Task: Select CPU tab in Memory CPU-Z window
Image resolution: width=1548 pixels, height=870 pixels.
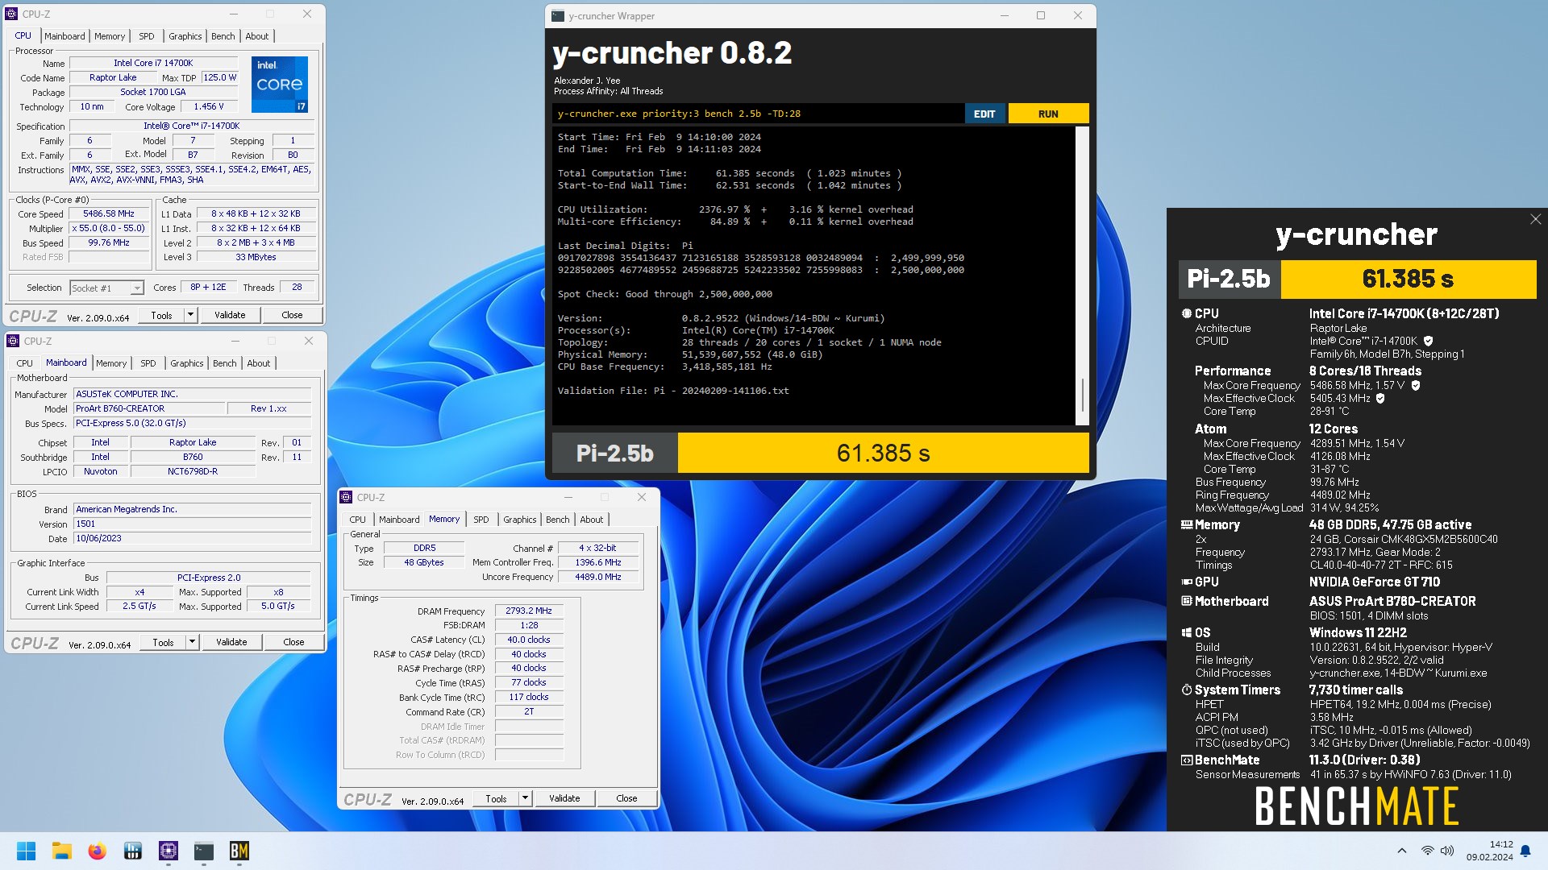Action: tap(358, 520)
